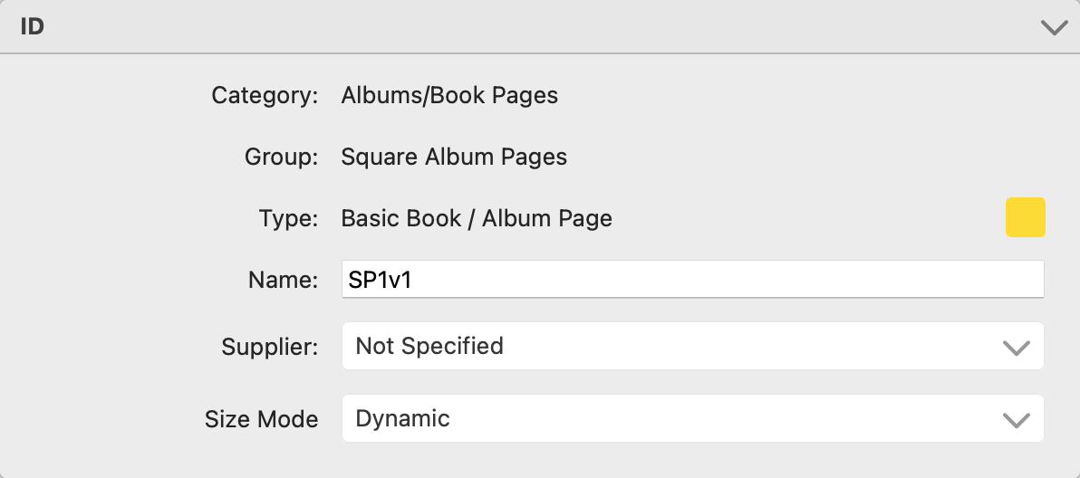Image resolution: width=1080 pixels, height=478 pixels.
Task: Click the Square Album Pages group value
Action: point(454,157)
